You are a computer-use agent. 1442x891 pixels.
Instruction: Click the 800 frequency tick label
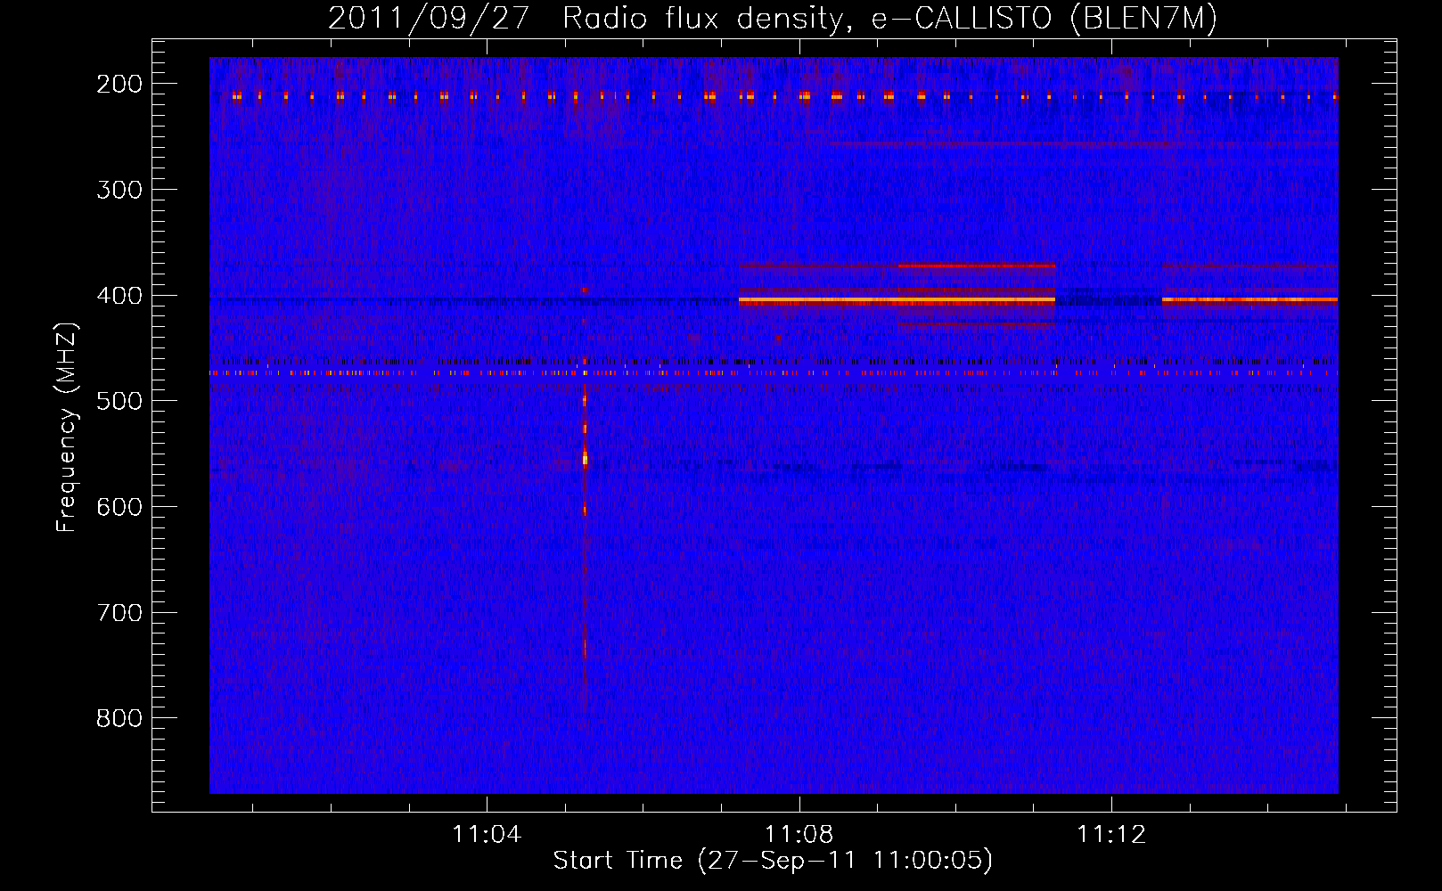pos(119,718)
